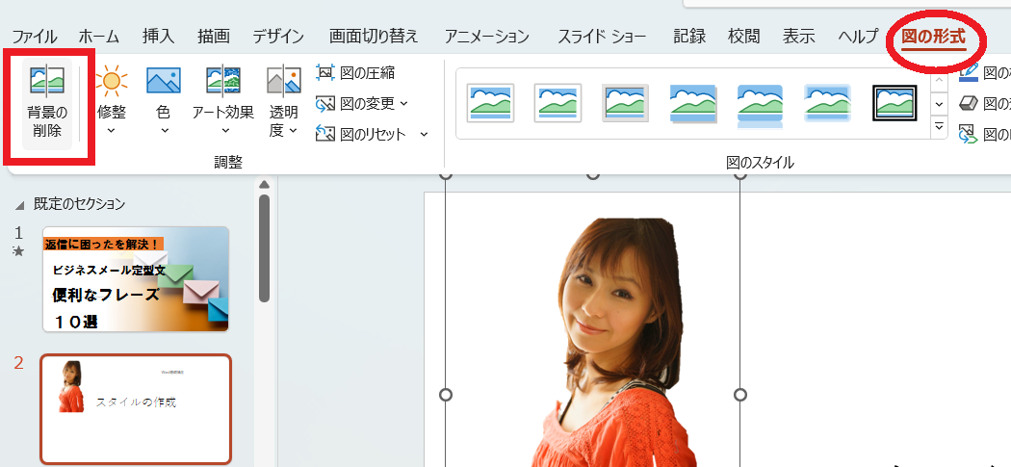Select the first picture style, simple white frame

pyautogui.click(x=491, y=103)
